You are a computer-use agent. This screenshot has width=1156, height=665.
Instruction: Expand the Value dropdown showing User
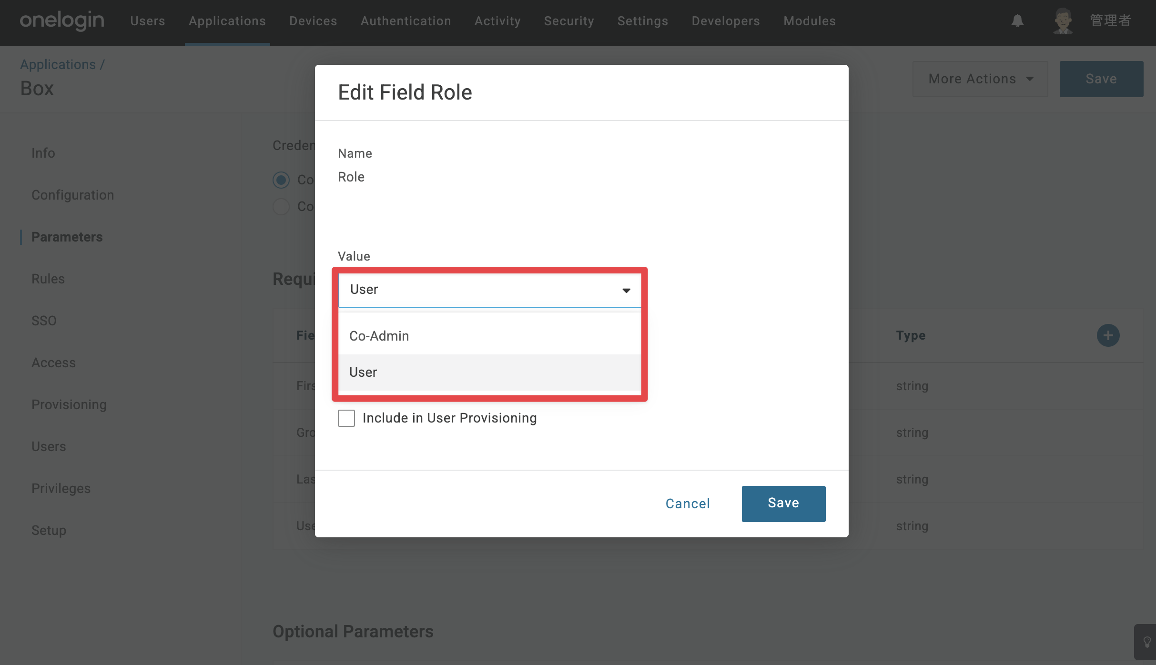click(x=490, y=290)
